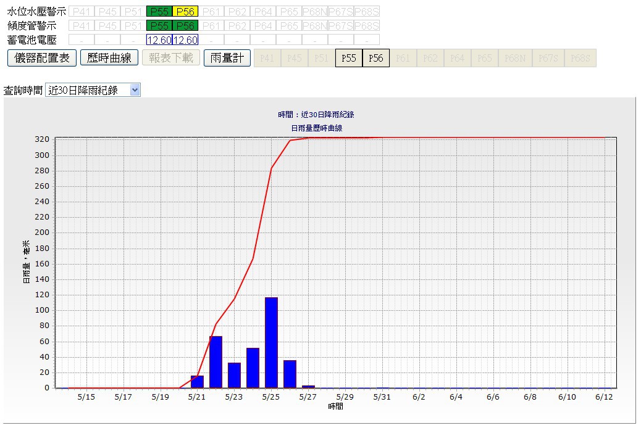Click the blue rainfall bar for 5/26
641x428 pixels.
click(290, 374)
